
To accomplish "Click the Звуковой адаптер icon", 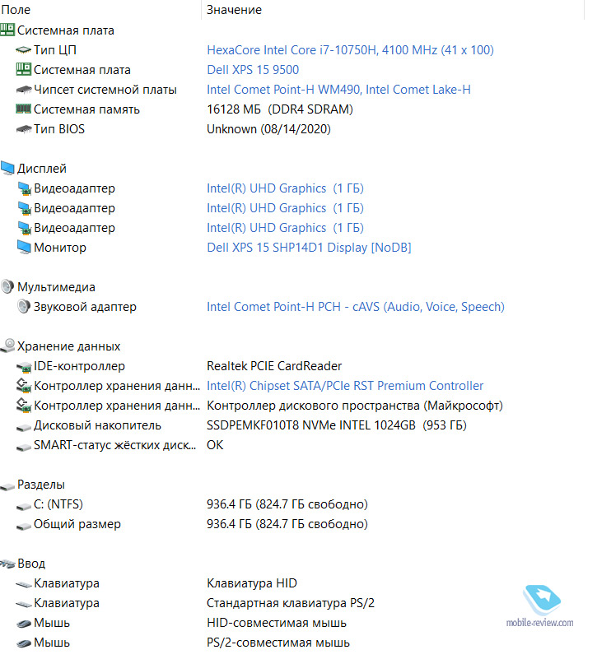I will click(x=23, y=307).
